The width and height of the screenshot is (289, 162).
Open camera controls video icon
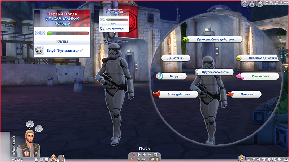277,3
